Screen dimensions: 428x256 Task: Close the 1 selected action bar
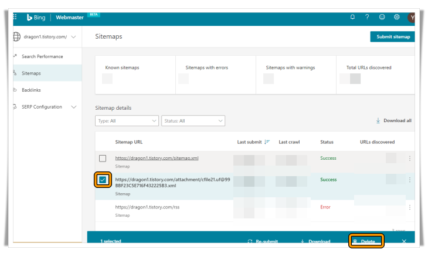[404, 241]
